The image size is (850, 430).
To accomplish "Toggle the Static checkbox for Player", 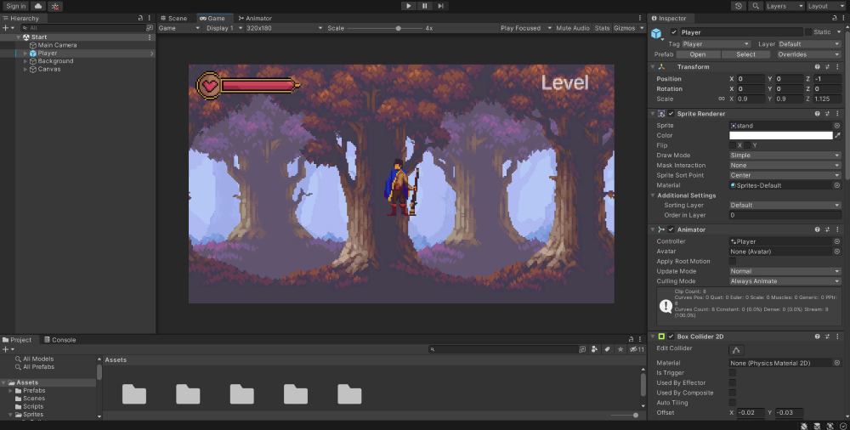I will (x=809, y=32).
